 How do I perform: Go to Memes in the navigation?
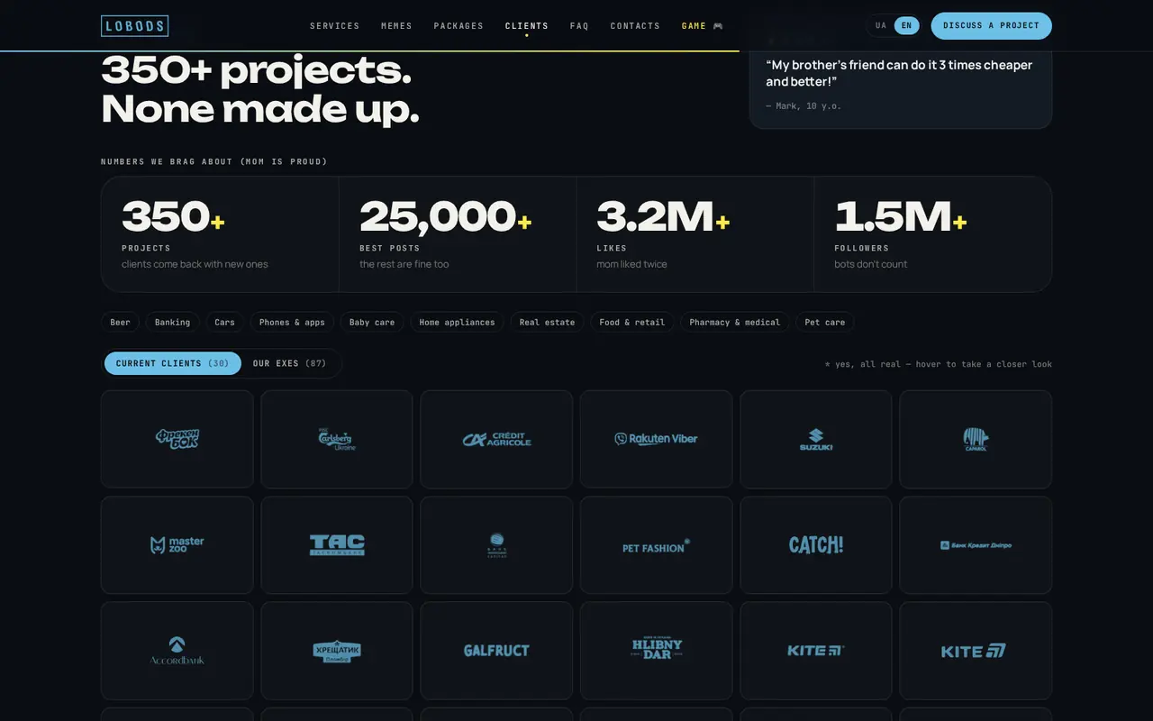[396, 26]
